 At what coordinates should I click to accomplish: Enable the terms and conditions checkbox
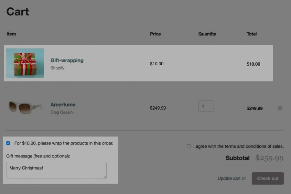(189, 146)
